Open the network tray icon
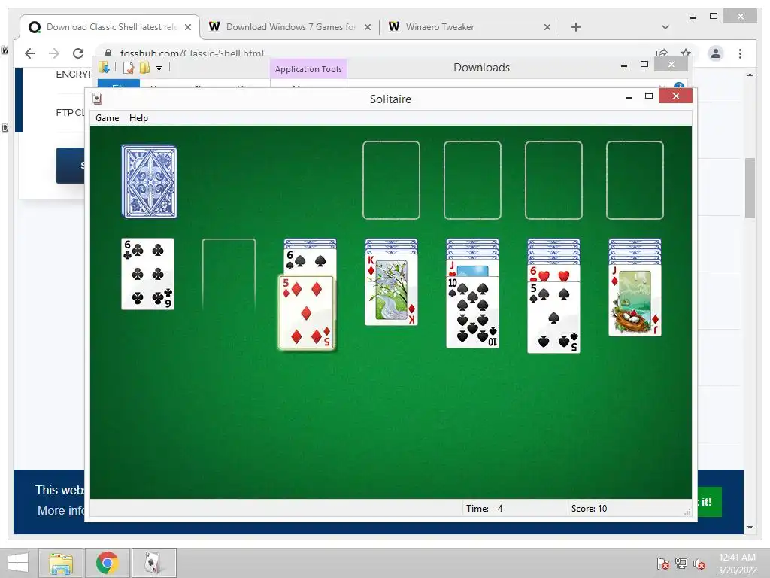The height and width of the screenshot is (578, 770). [x=681, y=563]
